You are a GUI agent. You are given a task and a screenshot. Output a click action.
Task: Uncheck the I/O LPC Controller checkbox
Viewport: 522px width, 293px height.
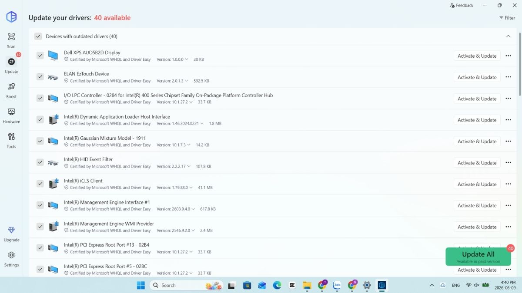click(40, 98)
